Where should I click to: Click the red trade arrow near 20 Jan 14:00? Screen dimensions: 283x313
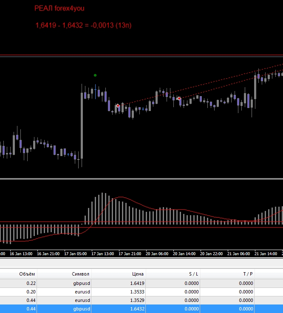click(x=179, y=98)
